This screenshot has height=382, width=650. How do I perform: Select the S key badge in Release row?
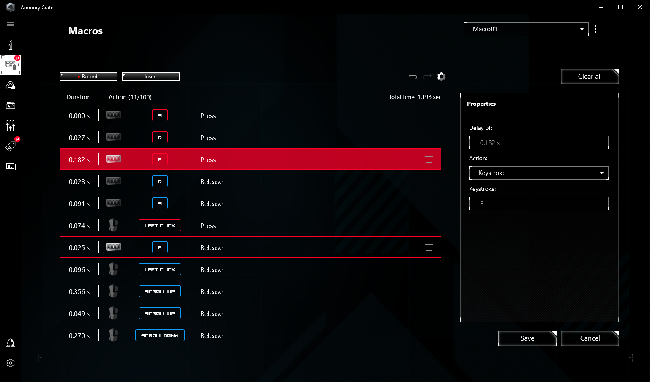coord(160,203)
